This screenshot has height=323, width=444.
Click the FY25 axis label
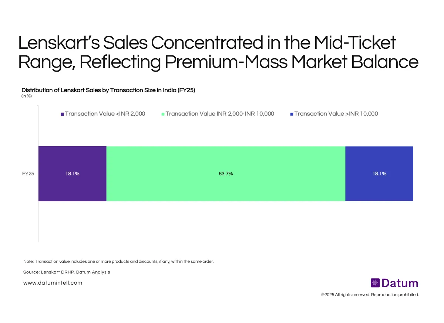pos(28,173)
